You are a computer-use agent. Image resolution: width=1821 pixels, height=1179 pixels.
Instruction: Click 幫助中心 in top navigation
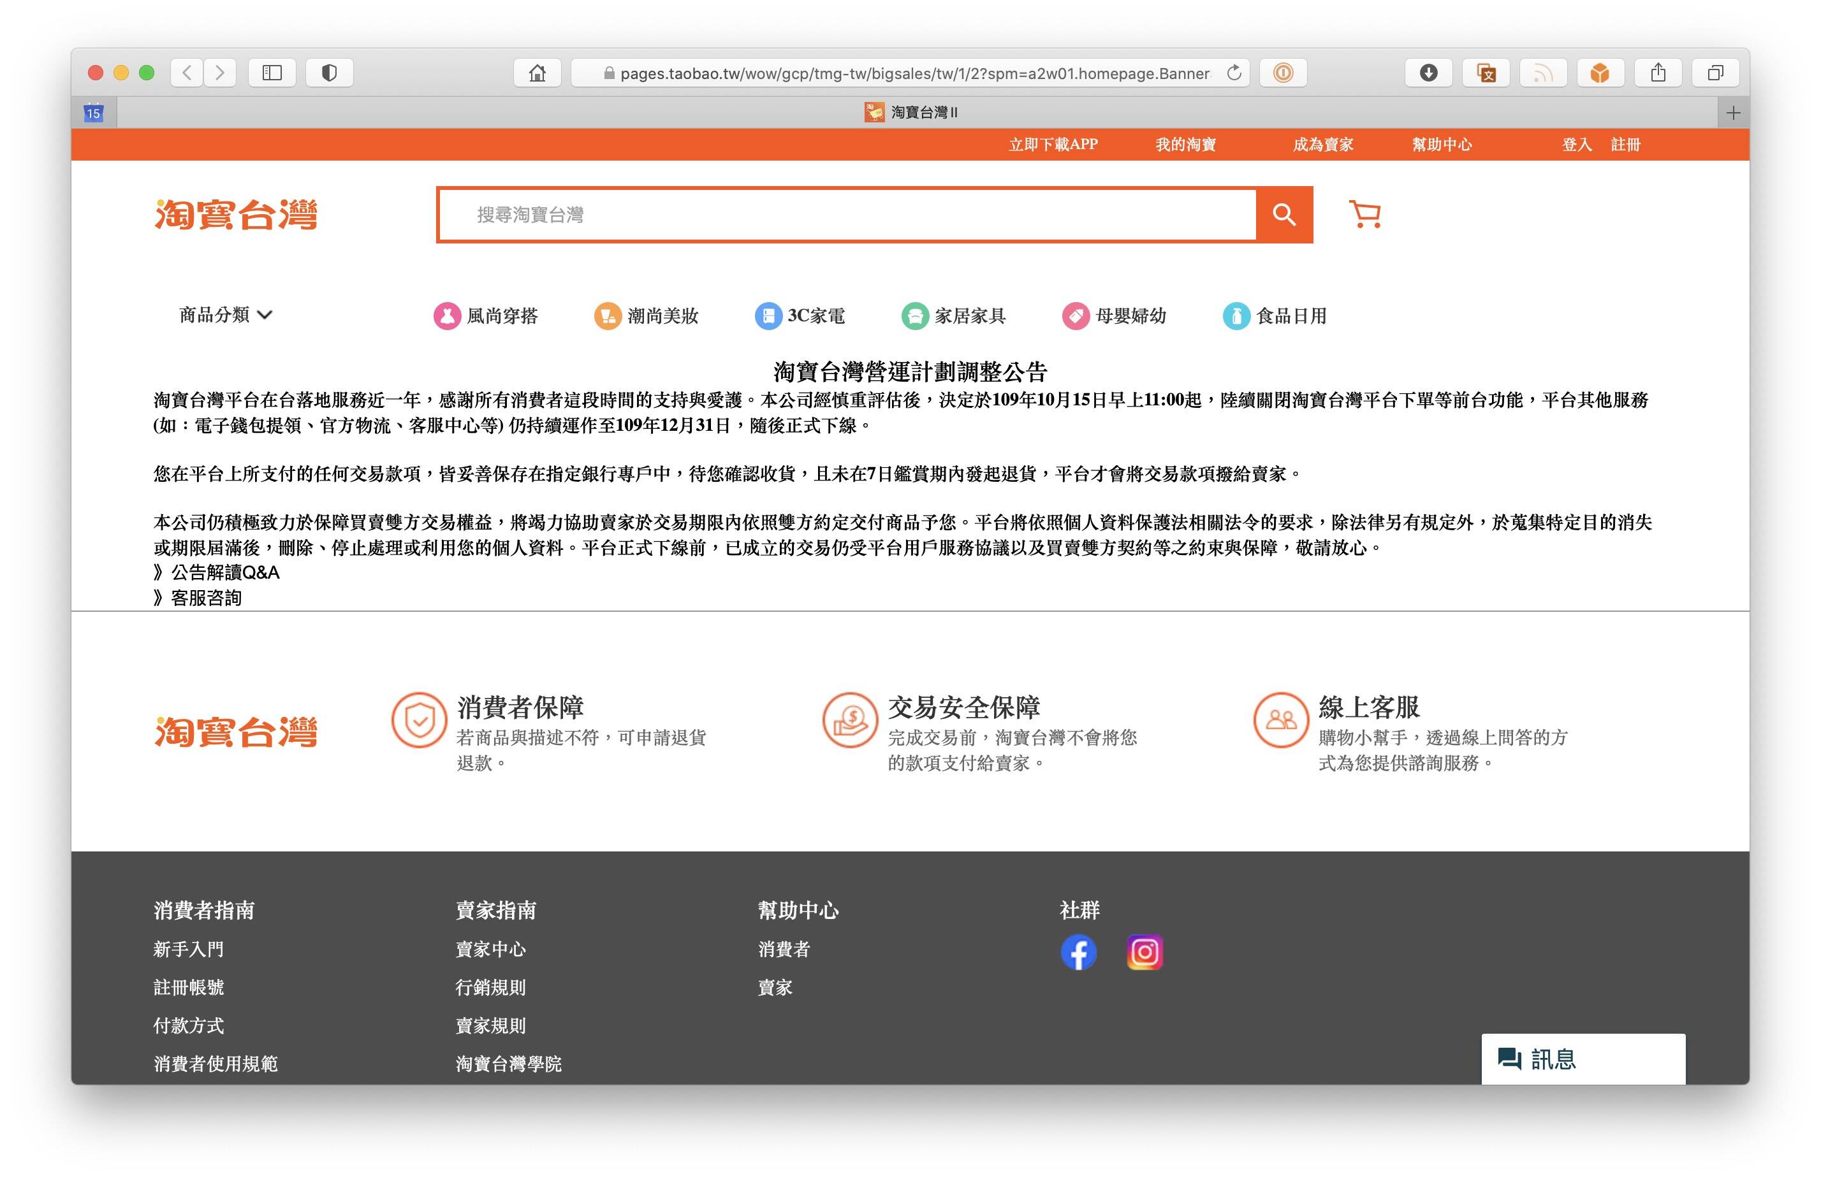1443,145
